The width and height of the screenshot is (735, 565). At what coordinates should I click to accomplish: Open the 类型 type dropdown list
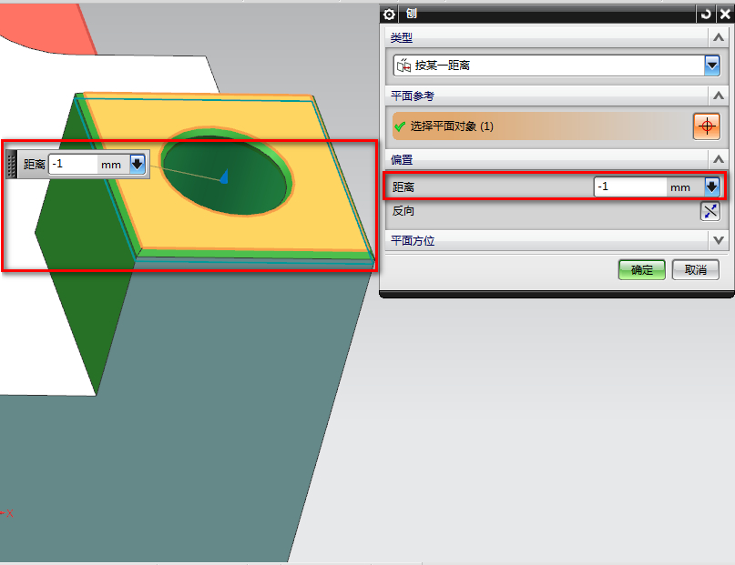pyautogui.click(x=711, y=66)
